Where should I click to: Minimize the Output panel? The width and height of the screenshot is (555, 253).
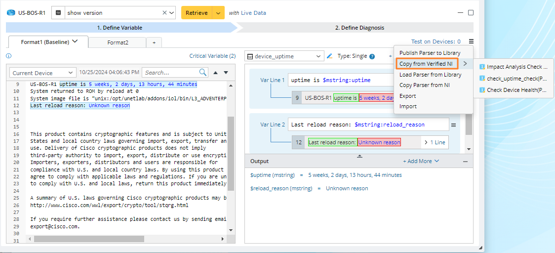point(465,161)
